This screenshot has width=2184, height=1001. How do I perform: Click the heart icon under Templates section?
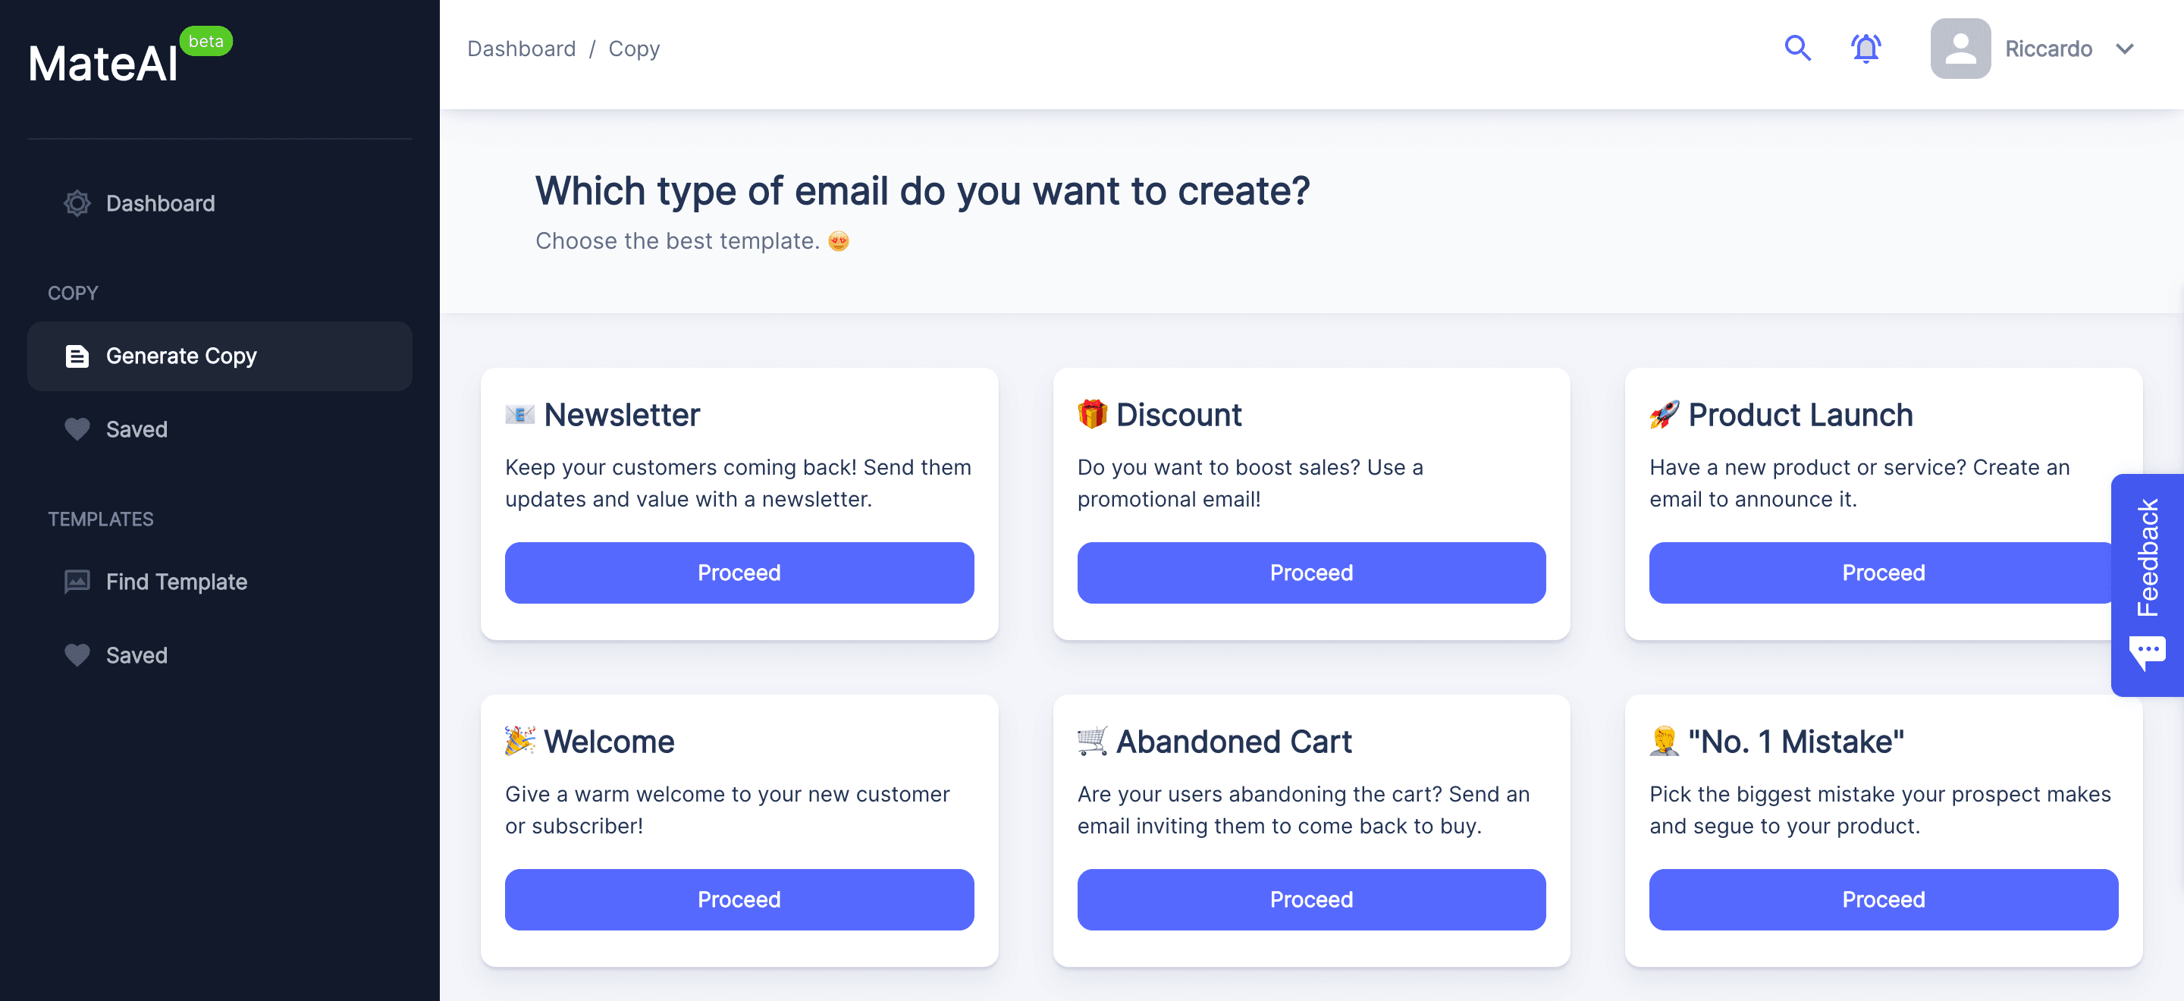[x=77, y=655]
